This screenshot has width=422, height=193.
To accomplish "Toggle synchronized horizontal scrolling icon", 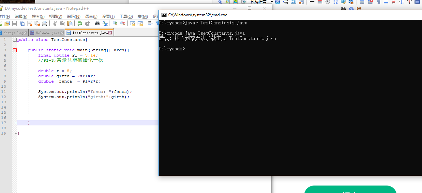I will pos(140,23).
